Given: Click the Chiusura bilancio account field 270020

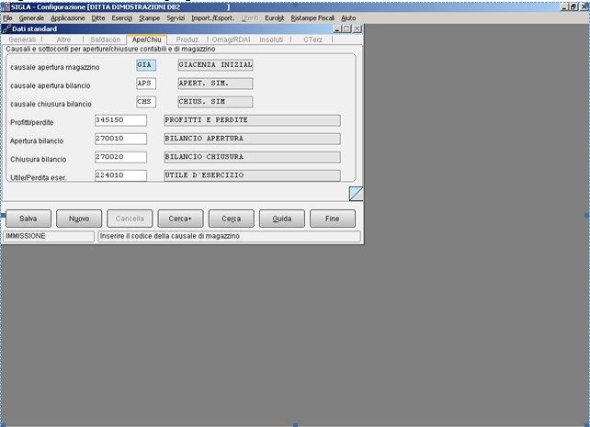Looking at the screenshot, I should tap(120, 157).
